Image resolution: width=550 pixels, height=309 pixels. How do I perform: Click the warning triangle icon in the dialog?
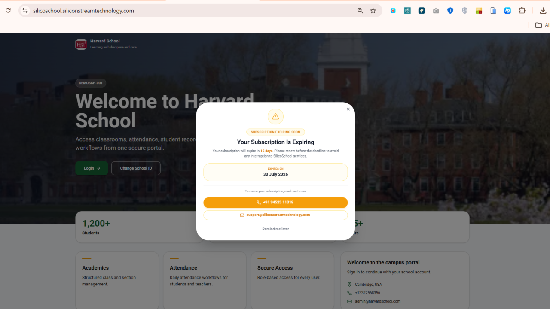tap(275, 117)
